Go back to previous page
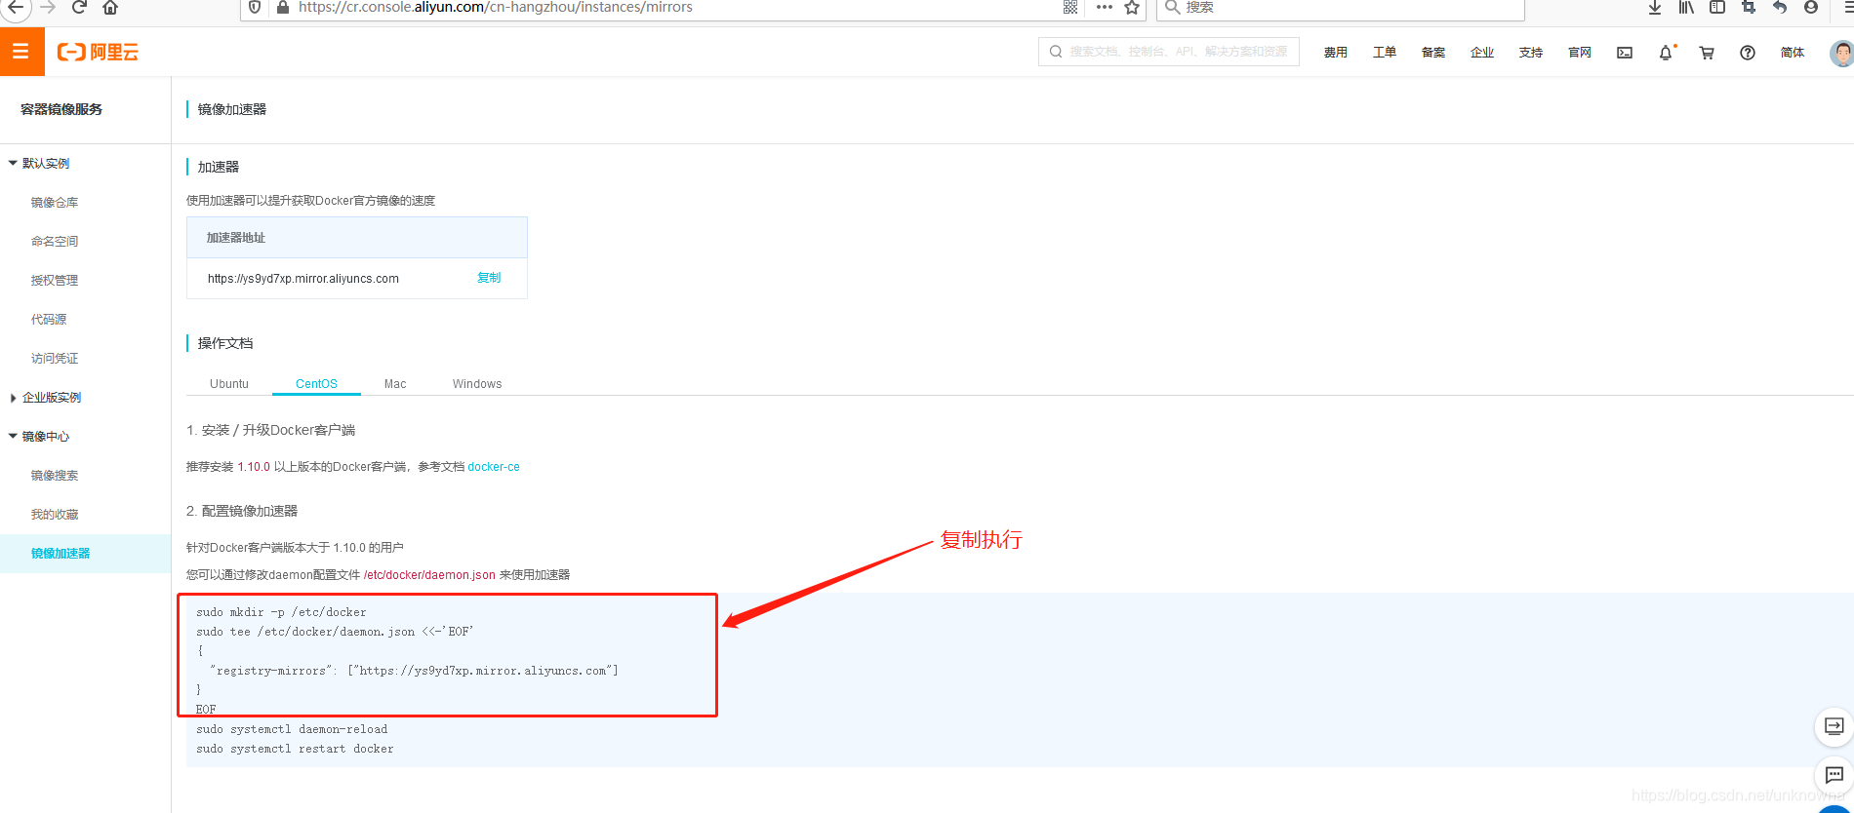 tap(15, 7)
